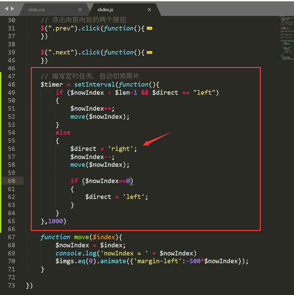Click the console.log statement

click(x=126, y=253)
